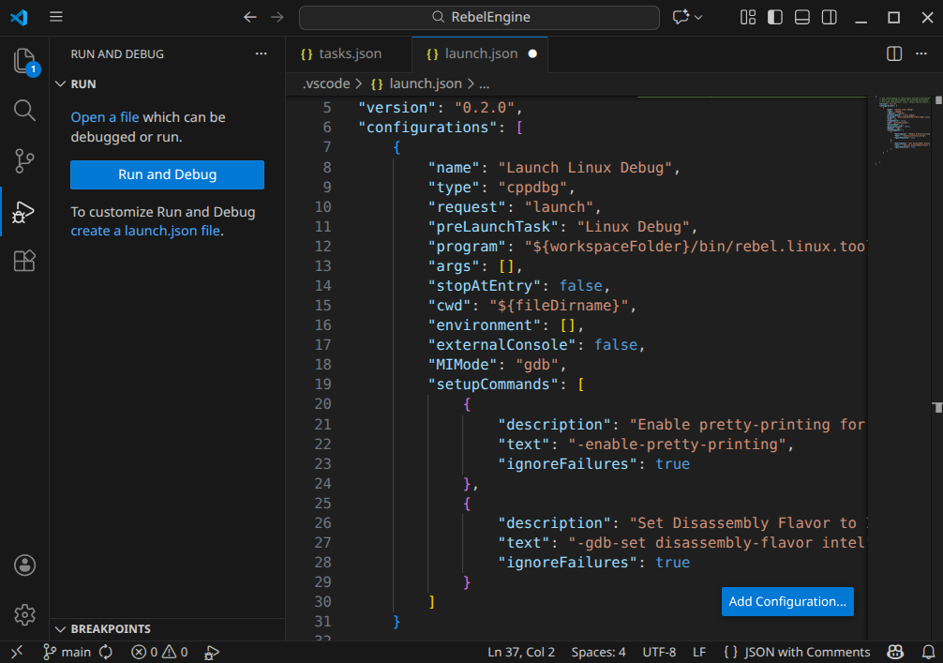Screen dimensions: 943x663
Task: Open the Customize Layout icon
Action: (747, 17)
